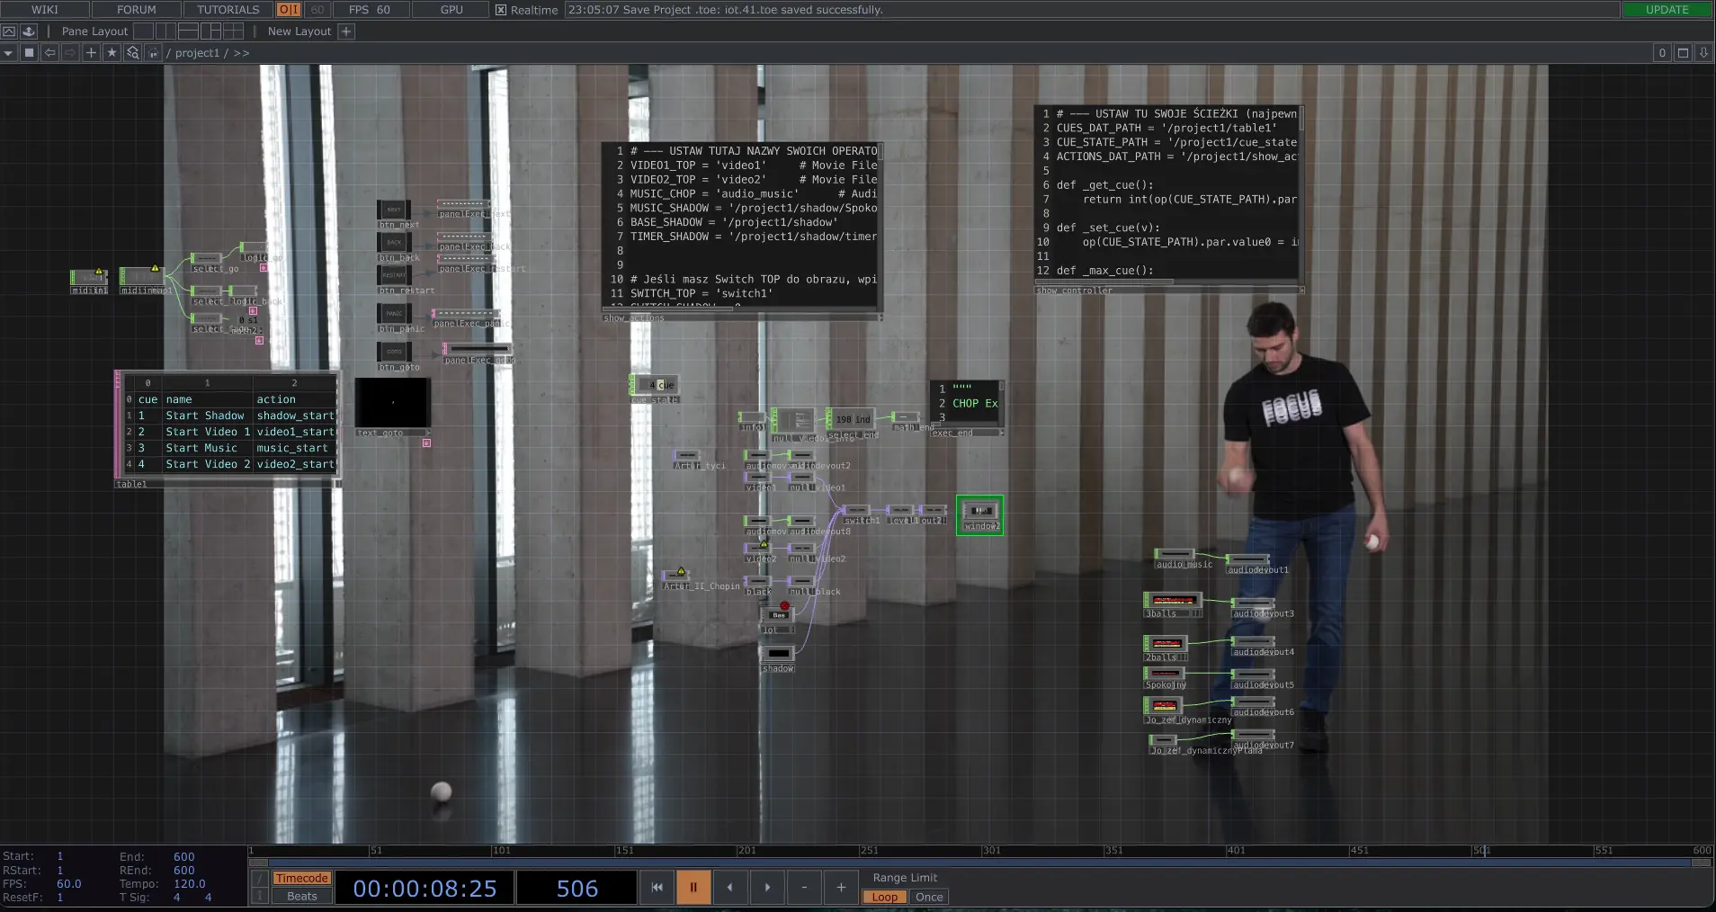
Task: Click the down-arrow pane menu at right
Action: (1703, 53)
